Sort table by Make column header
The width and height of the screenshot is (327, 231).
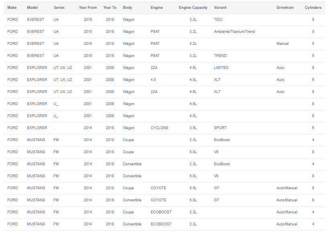(12, 8)
